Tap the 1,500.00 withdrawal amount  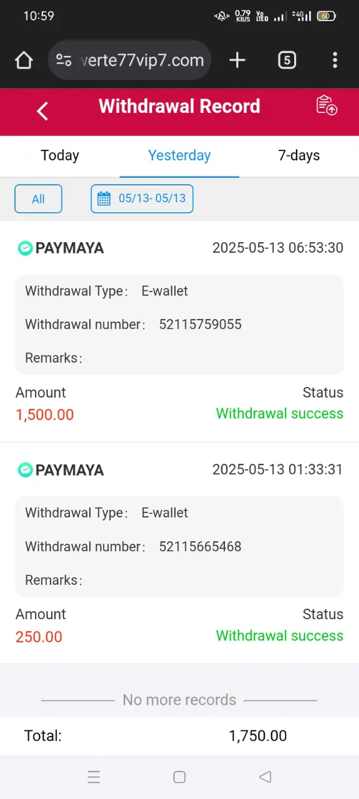(45, 414)
